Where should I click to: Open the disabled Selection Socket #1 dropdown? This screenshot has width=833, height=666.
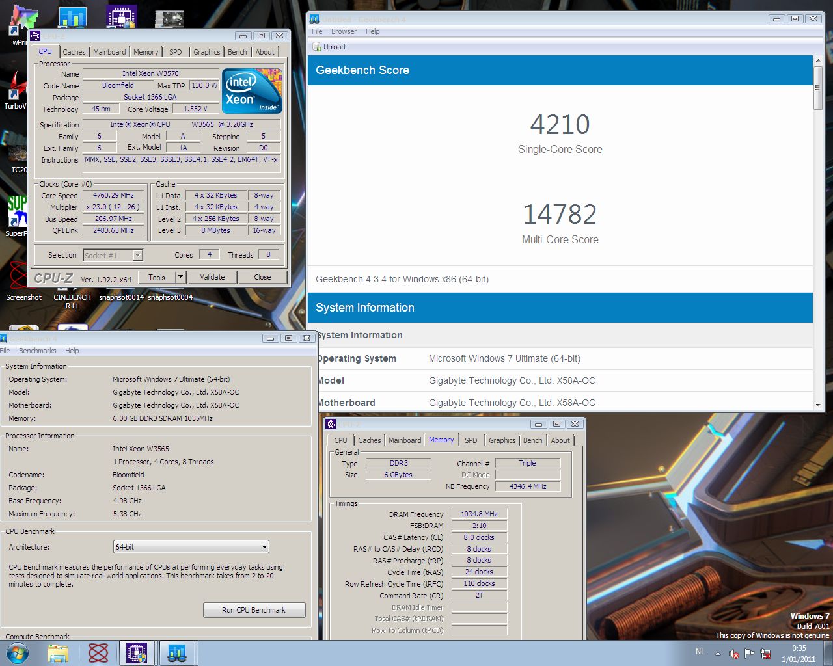click(x=113, y=255)
